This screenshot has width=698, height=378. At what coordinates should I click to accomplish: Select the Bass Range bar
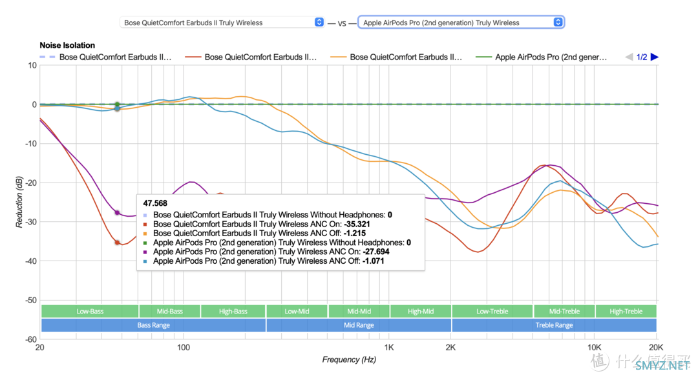pos(153,324)
